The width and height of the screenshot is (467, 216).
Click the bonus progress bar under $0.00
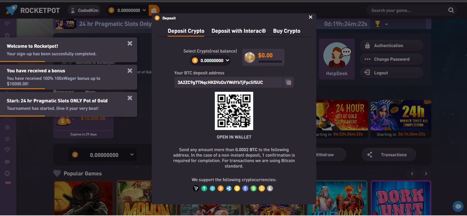point(270,62)
